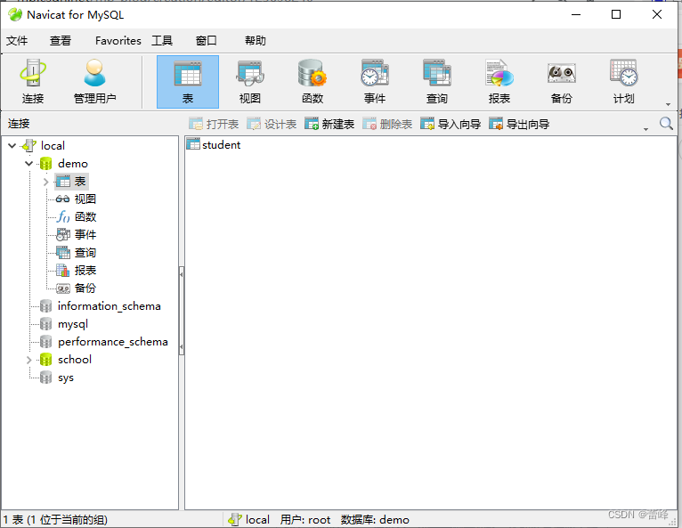Maximize the Navicat window
The image size is (682, 528).
coord(616,15)
